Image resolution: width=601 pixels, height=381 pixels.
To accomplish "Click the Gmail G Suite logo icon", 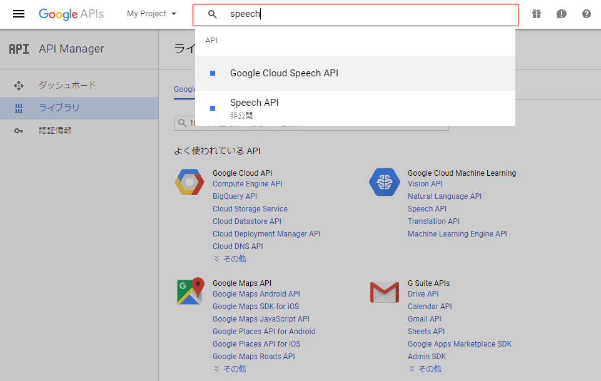I will tap(385, 292).
